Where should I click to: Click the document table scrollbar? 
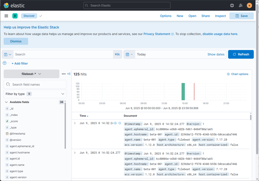pyautogui.click(x=251, y=117)
